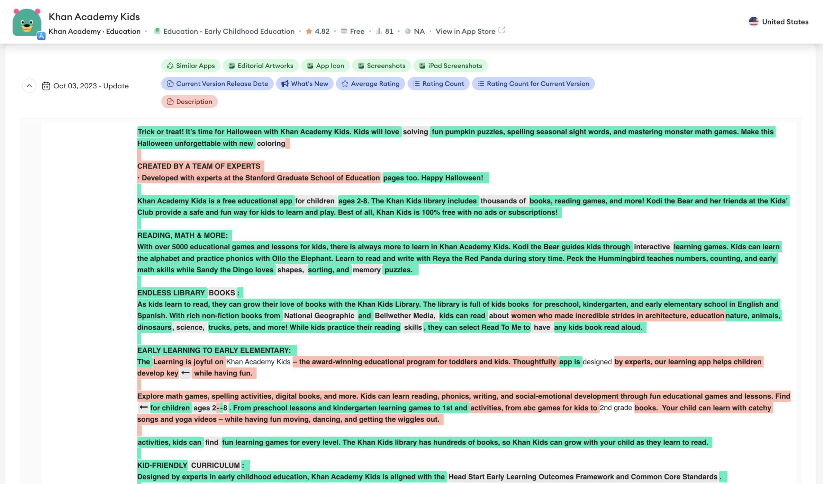Click the gray 'shapes,' word

(290, 270)
